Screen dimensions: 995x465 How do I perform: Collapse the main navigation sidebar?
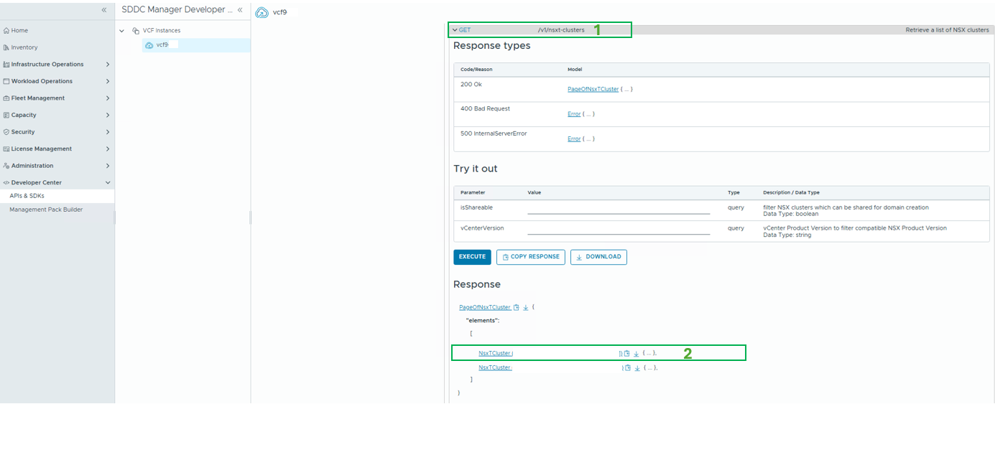click(104, 10)
